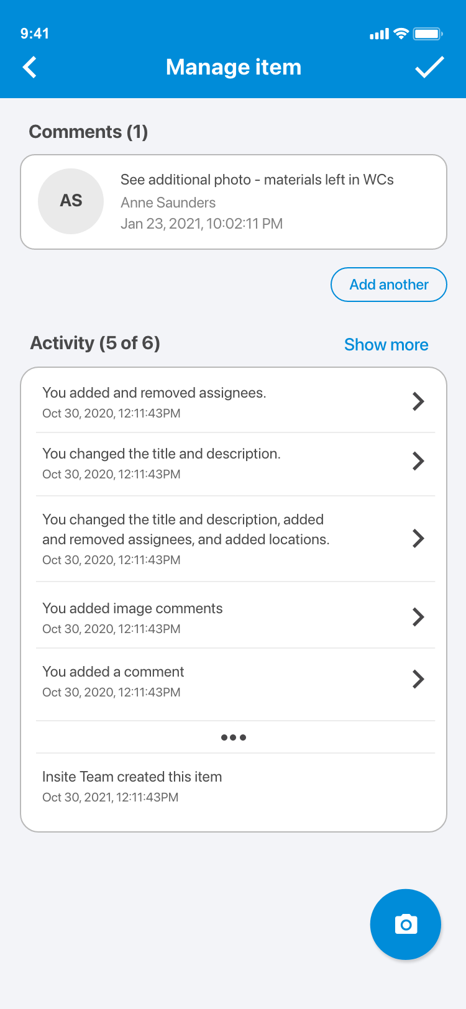Open the camera floating button
The height and width of the screenshot is (1009, 466).
(x=406, y=925)
